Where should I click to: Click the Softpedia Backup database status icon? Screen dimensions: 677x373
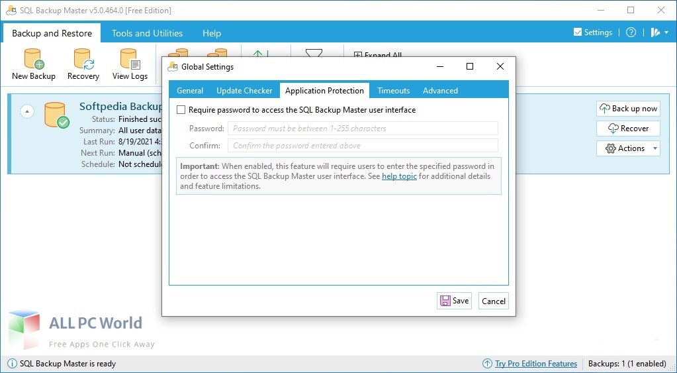click(x=56, y=114)
